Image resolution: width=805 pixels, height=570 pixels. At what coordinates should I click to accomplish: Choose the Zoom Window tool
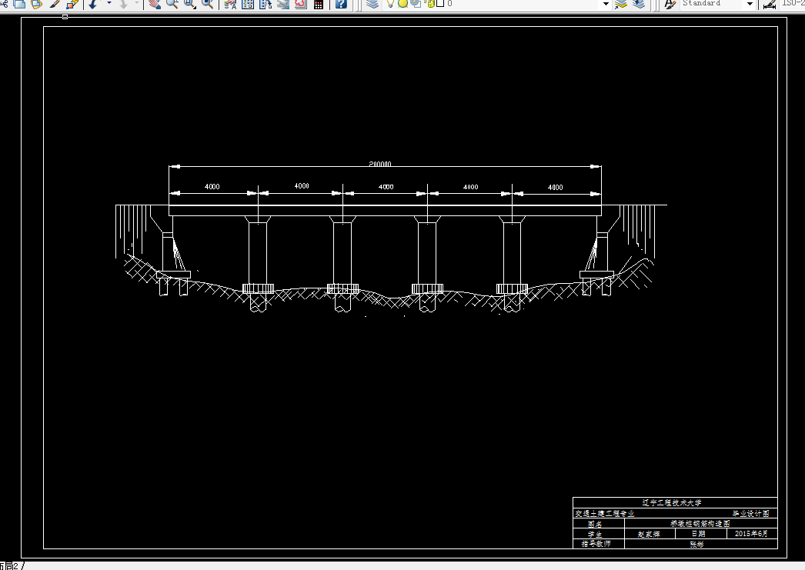pyautogui.click(x=190, y=4)
